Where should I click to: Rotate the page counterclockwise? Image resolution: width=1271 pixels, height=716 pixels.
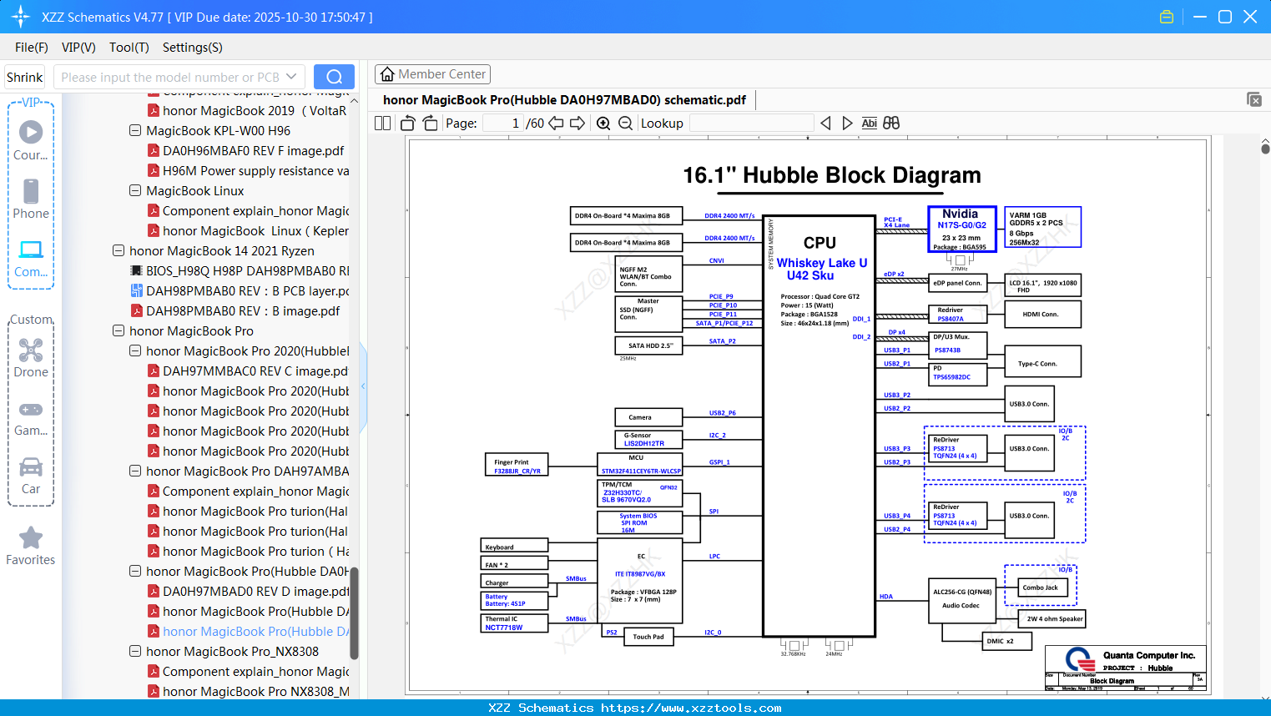pos(408,124)
